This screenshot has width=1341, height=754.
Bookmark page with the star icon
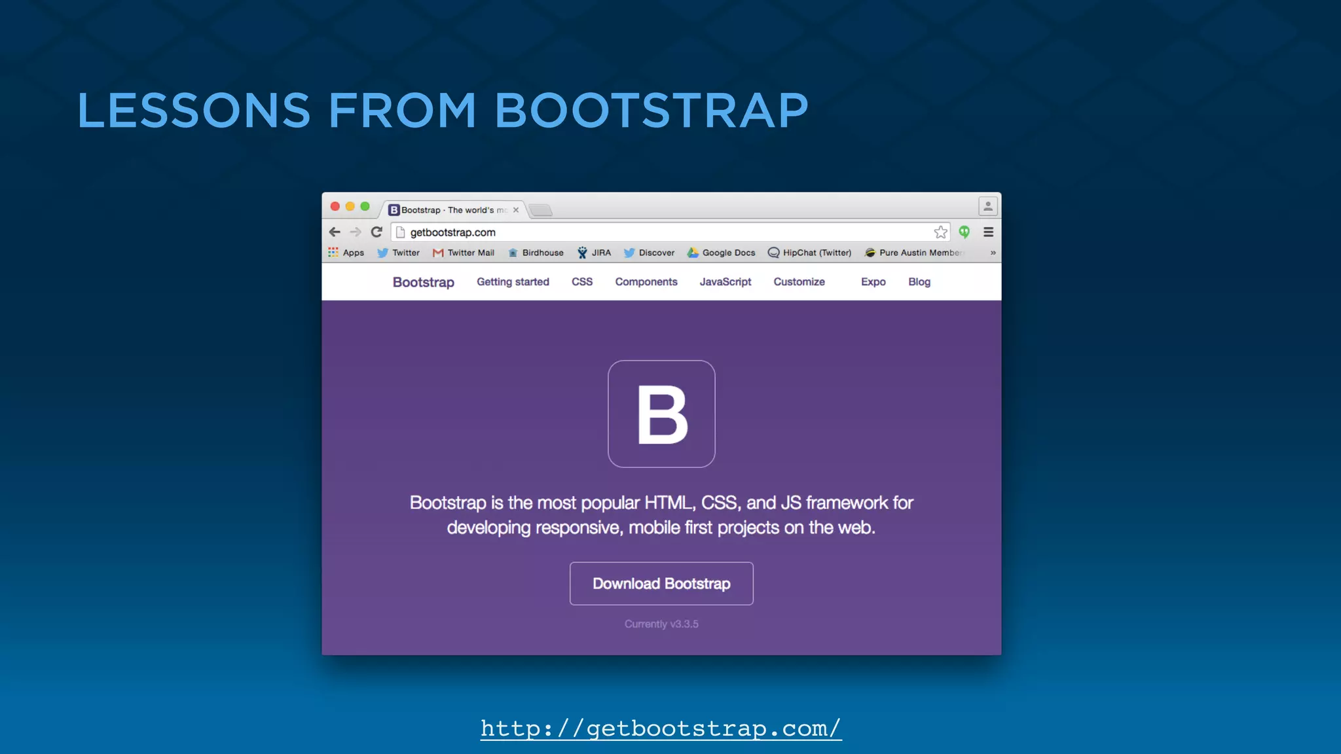tap(940, 232)
